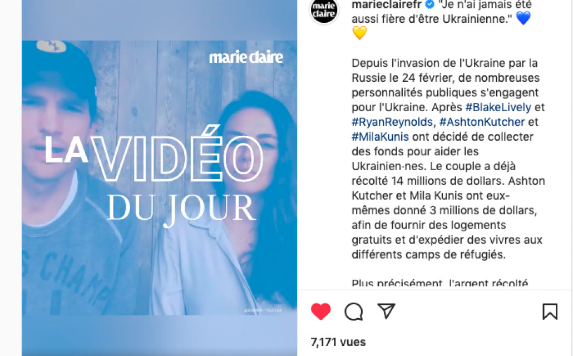Save post with the bookmark icon

click(550, 311)
